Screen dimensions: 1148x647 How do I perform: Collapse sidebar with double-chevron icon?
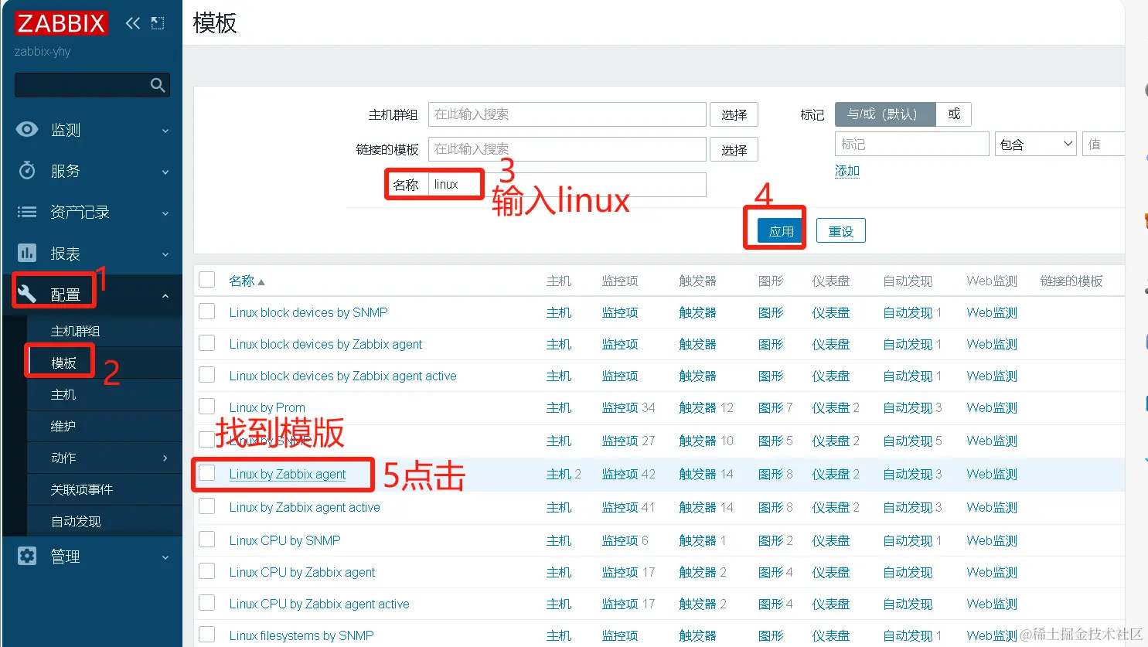pos(133,23)
